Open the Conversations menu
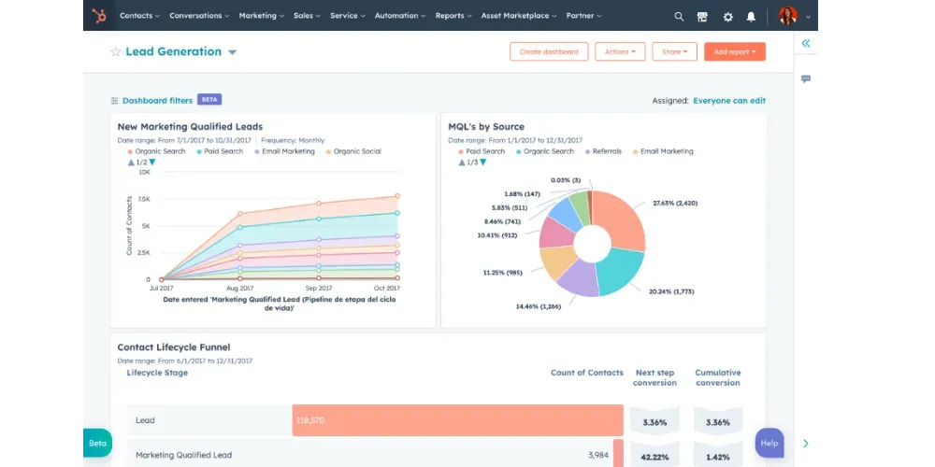Viewport: 935px width, 467px height. (199, 16)
